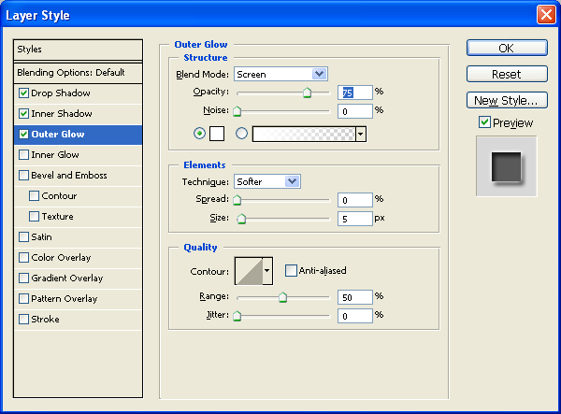
Task: Select the gradient glow radio button
Action: 241,134
